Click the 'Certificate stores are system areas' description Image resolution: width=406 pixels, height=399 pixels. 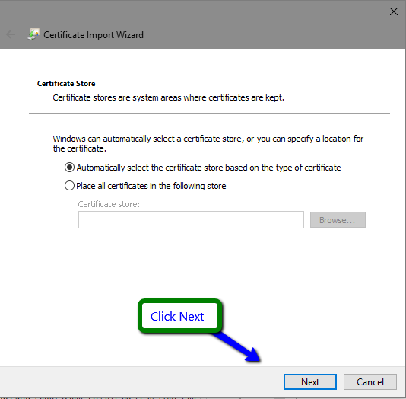pos(168,97)
